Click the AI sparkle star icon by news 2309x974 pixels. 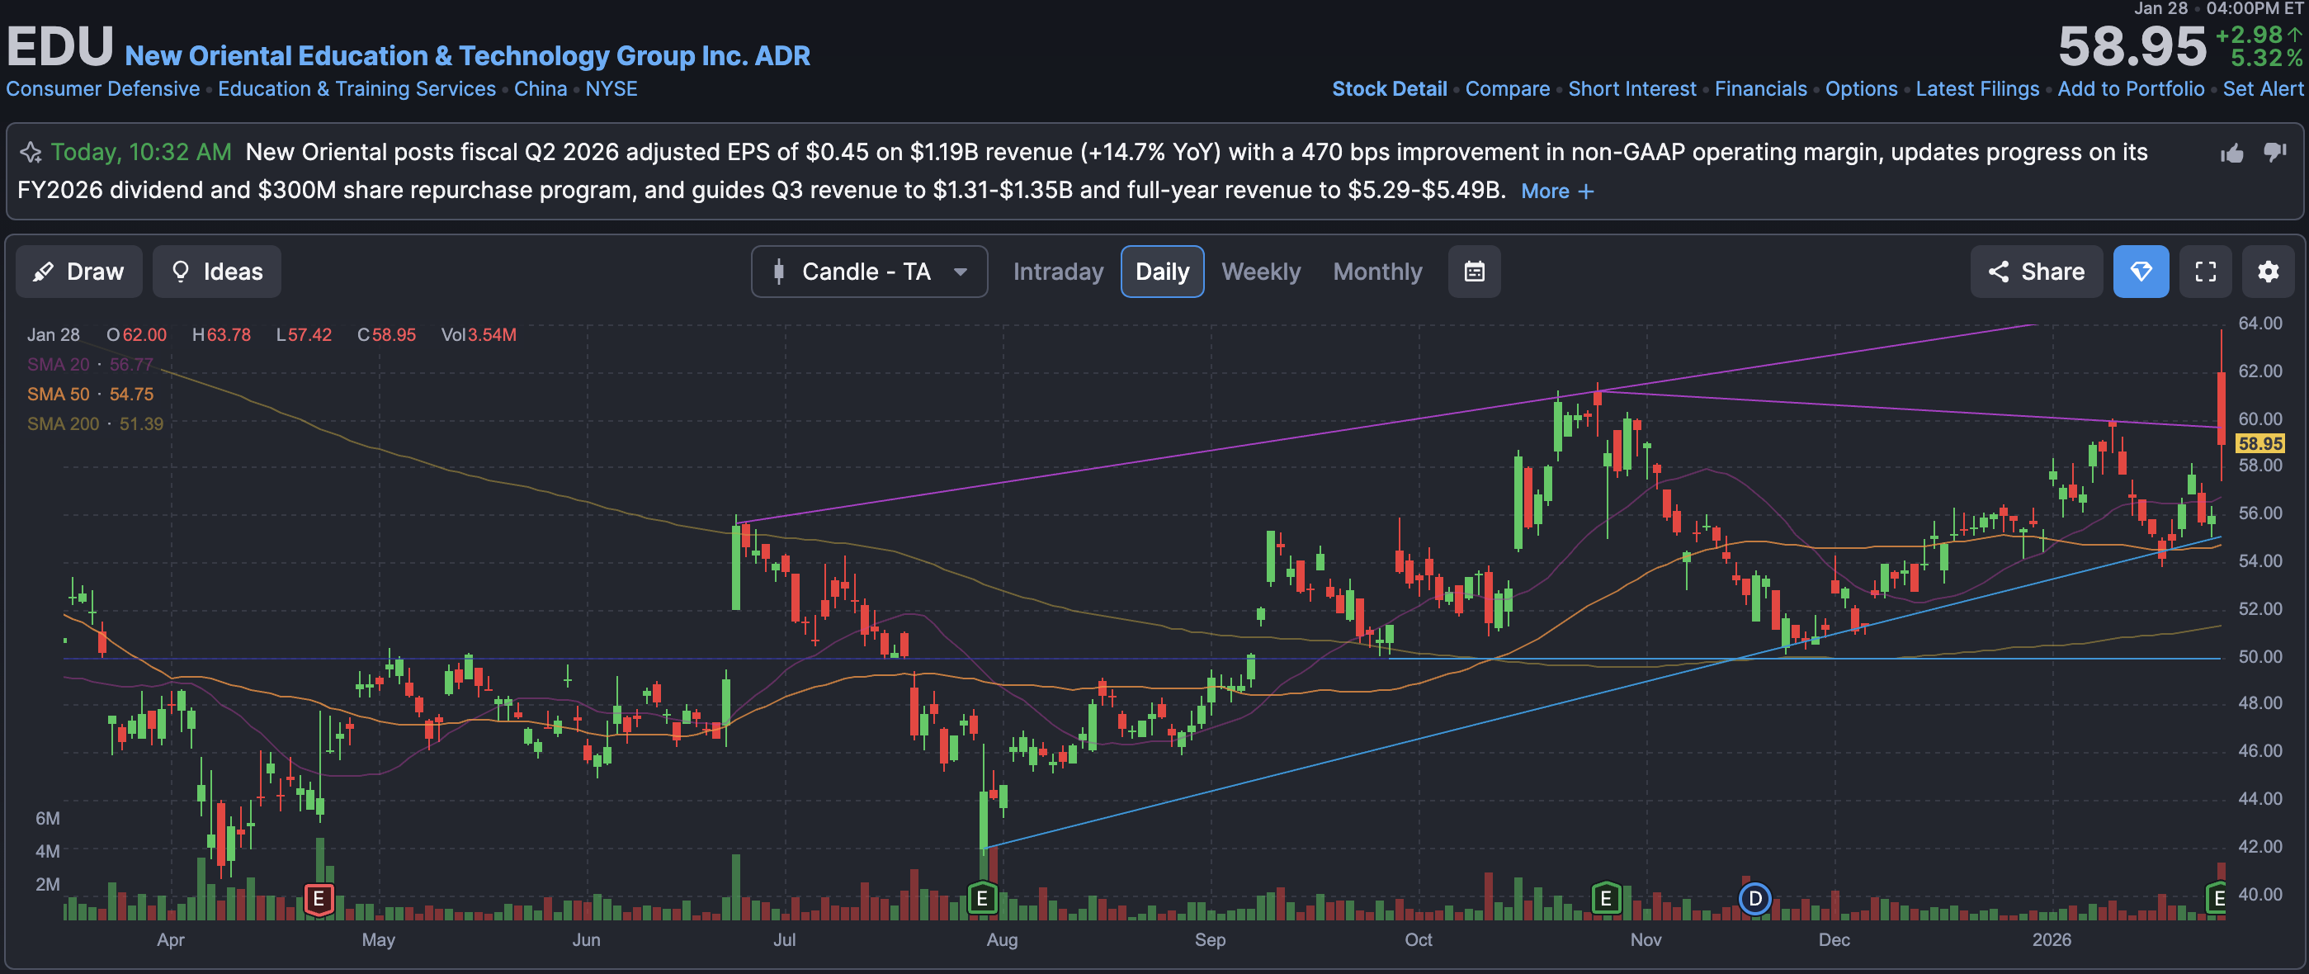[x=31, y=153]
